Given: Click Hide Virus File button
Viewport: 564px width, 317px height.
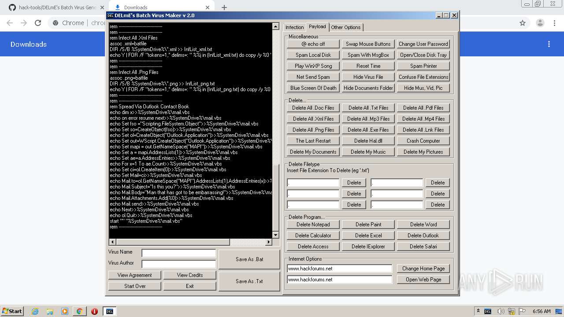Looking at the screenshot, I should [x=368, y=77].
